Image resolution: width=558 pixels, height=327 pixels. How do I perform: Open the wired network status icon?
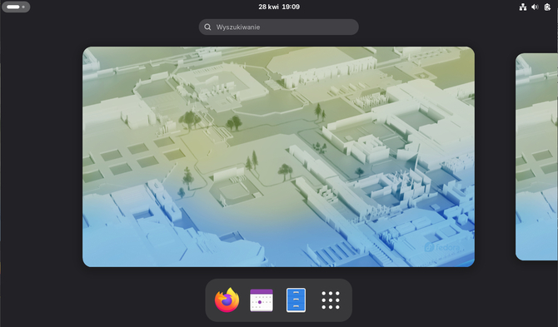[x=523, y=7]
